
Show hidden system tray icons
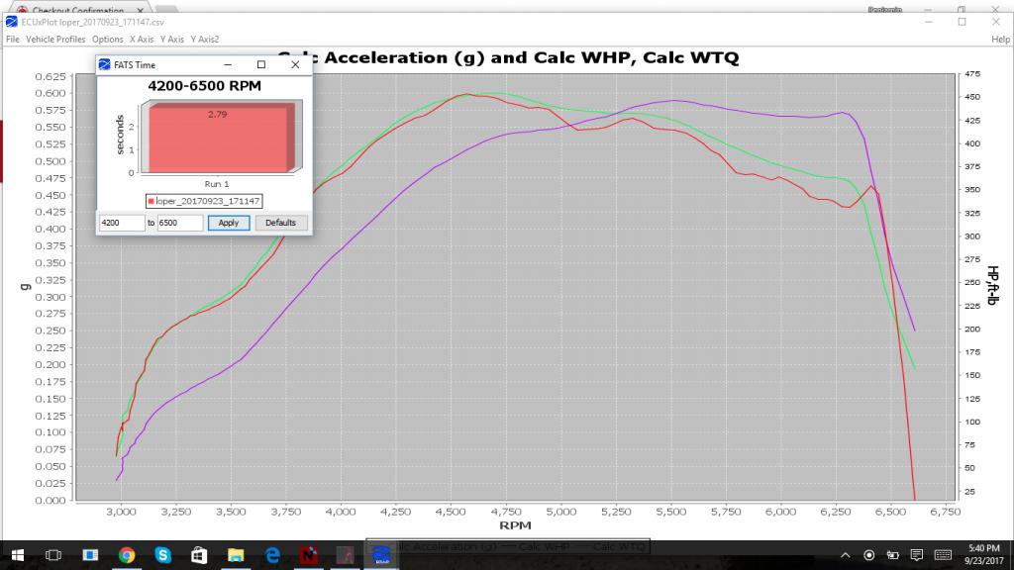847,554
